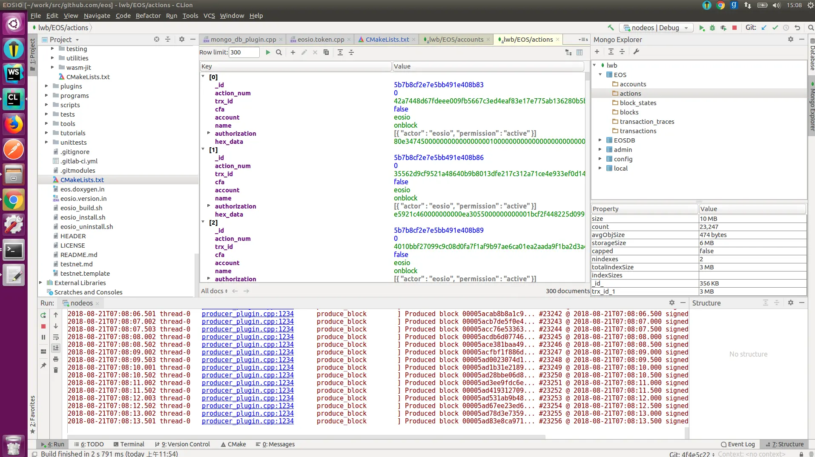Image resolution: width=815 pixels, height=457 pixels.
Task: Open the Refactor menu
Action: [148, 16]
